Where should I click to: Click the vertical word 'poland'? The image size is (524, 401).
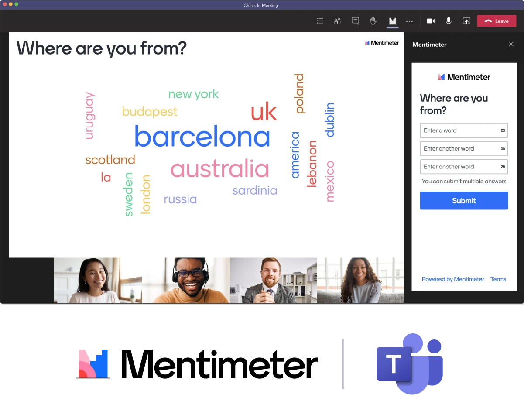(299, 94)
